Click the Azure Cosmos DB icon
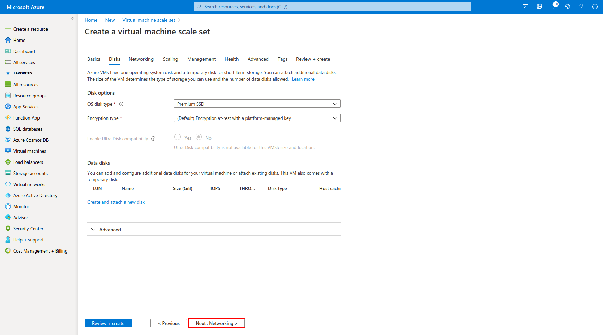This screenshot has width=603, height=335. click(8, 140)
